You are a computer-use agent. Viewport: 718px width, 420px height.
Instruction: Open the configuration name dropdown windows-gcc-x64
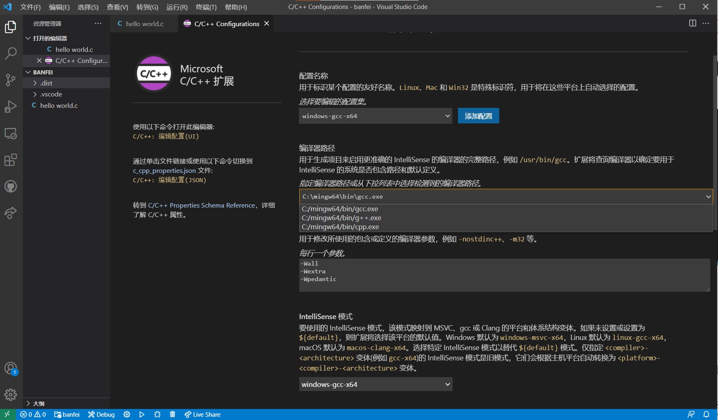coord(375,116)
